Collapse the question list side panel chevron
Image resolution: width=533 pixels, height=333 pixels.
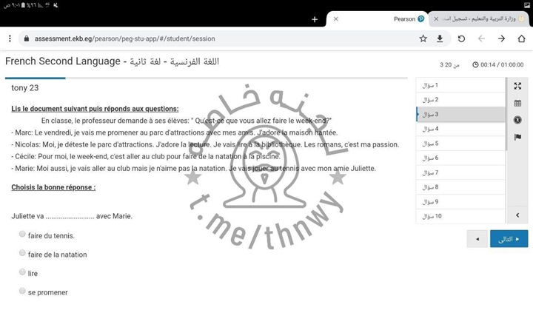click(x=517, y=215)
